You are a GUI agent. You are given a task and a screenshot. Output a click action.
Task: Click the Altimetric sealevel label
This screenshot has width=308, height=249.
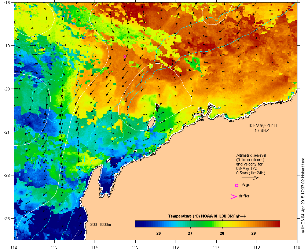click(x=251, y=155)
